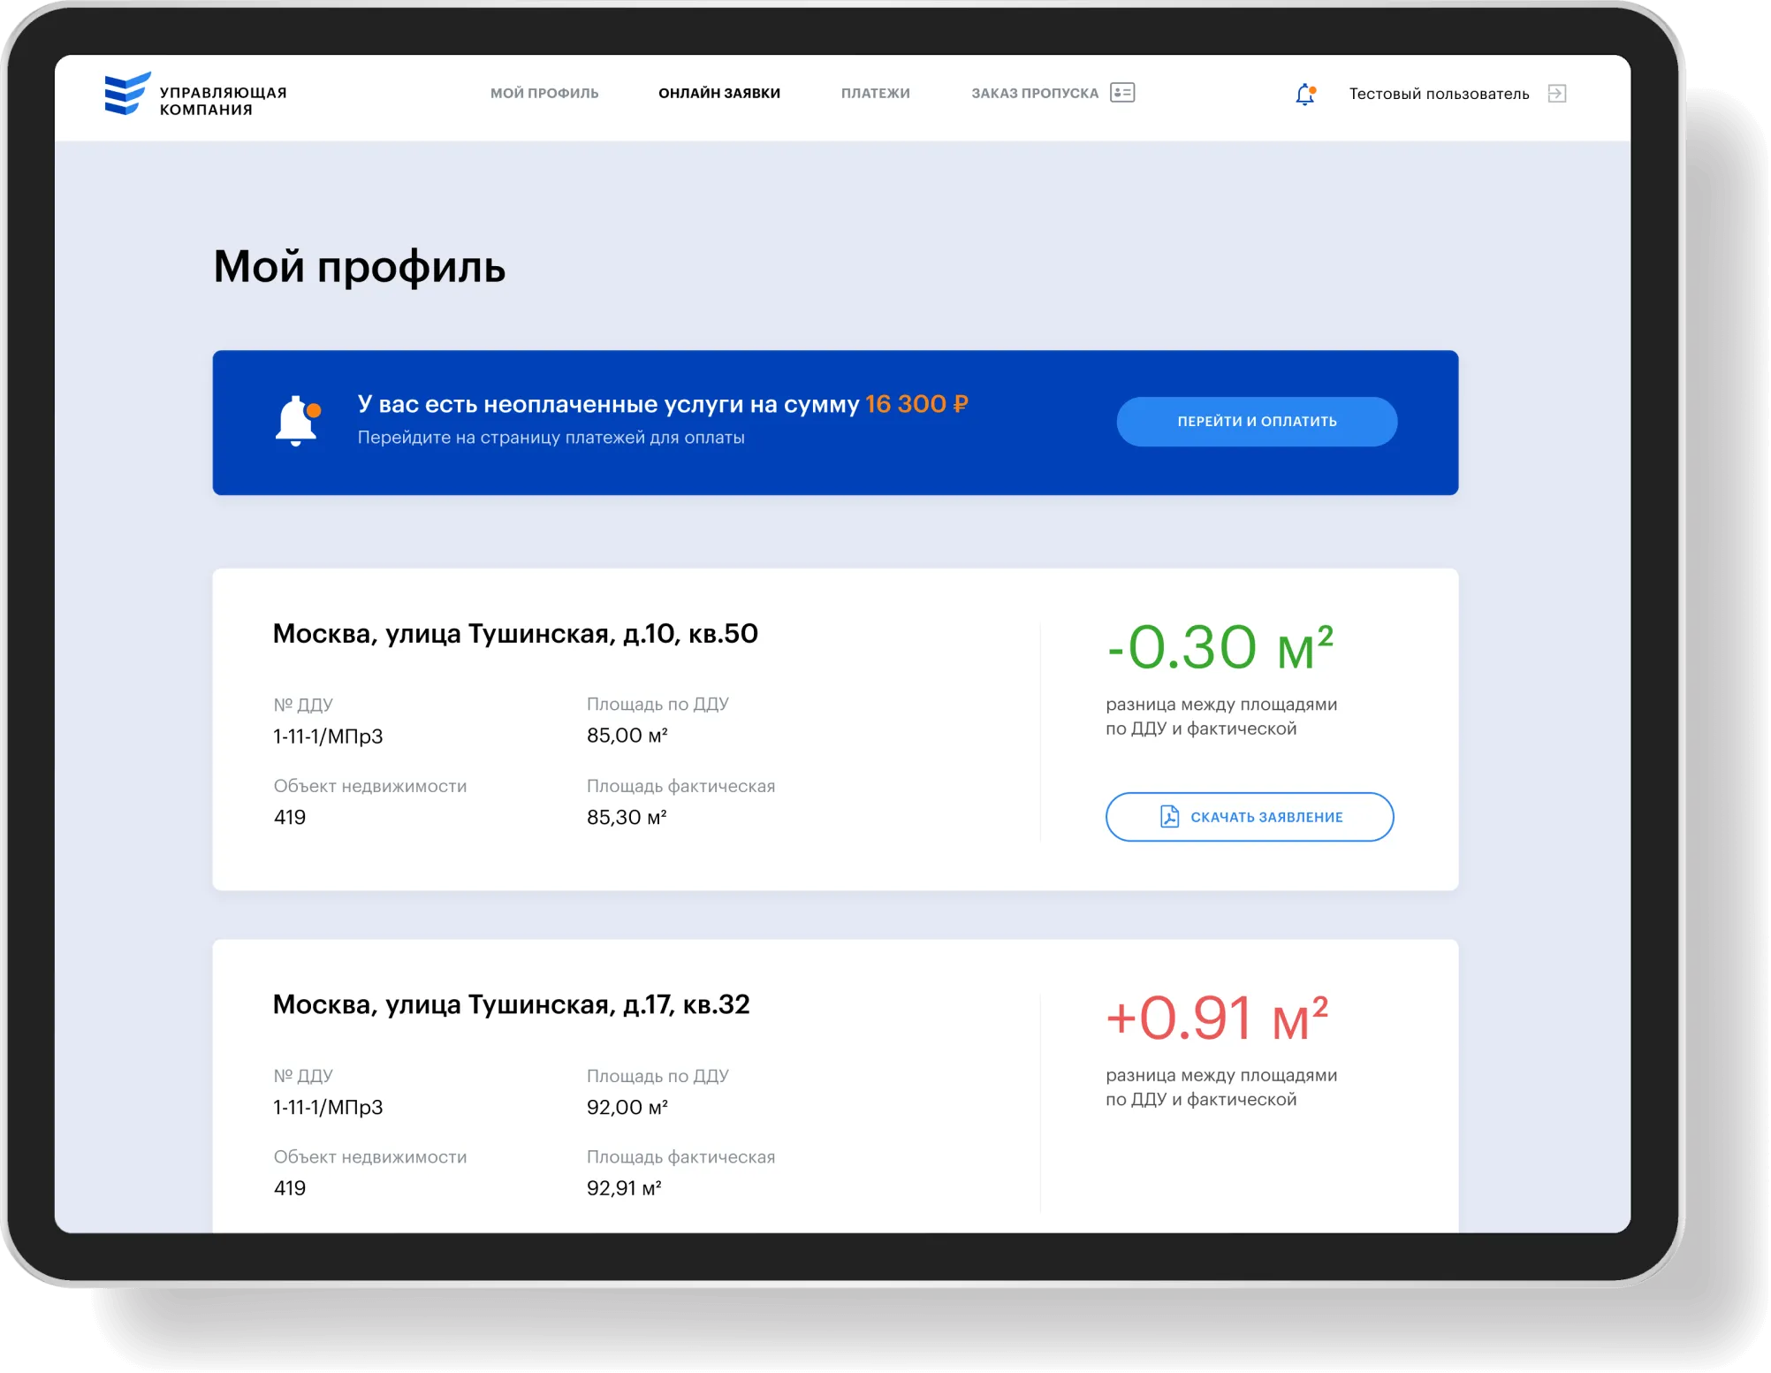Click the red +0.91 м² difference value
The image size is (1771, 1373).
[x=1217, y=1018]
